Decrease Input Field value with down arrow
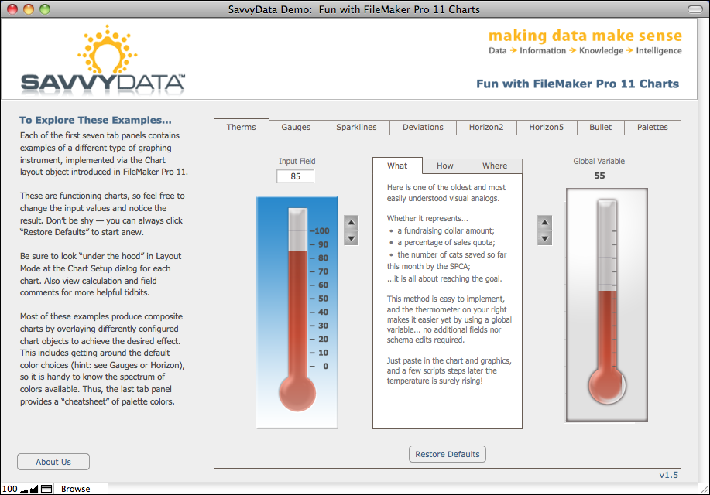This screenshot has width=710, height=495. (351, 238)
